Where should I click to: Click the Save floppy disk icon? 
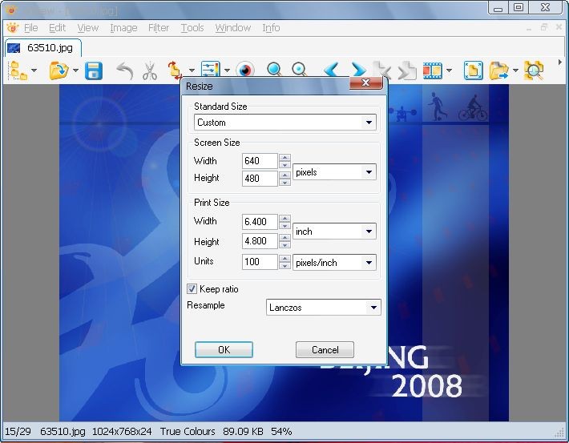pyautogui.click(x=94, y=70)
